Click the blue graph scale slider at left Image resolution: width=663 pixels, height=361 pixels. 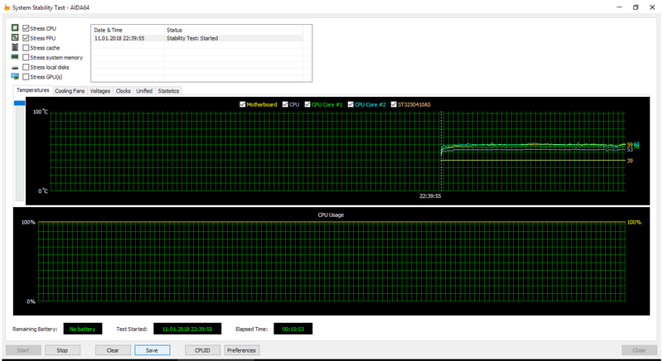(x=21, y=103)
